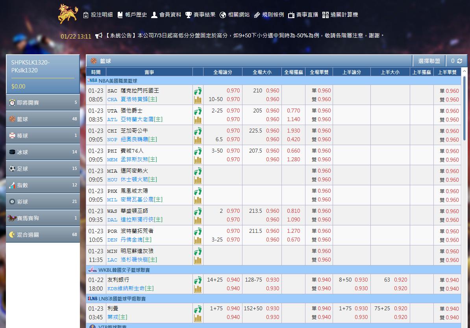Image resolution: width=470 pixels, height=328 pixels.
Task: Click bar chart icon for PHI vs MEM game
Action: tap(198, 160)
